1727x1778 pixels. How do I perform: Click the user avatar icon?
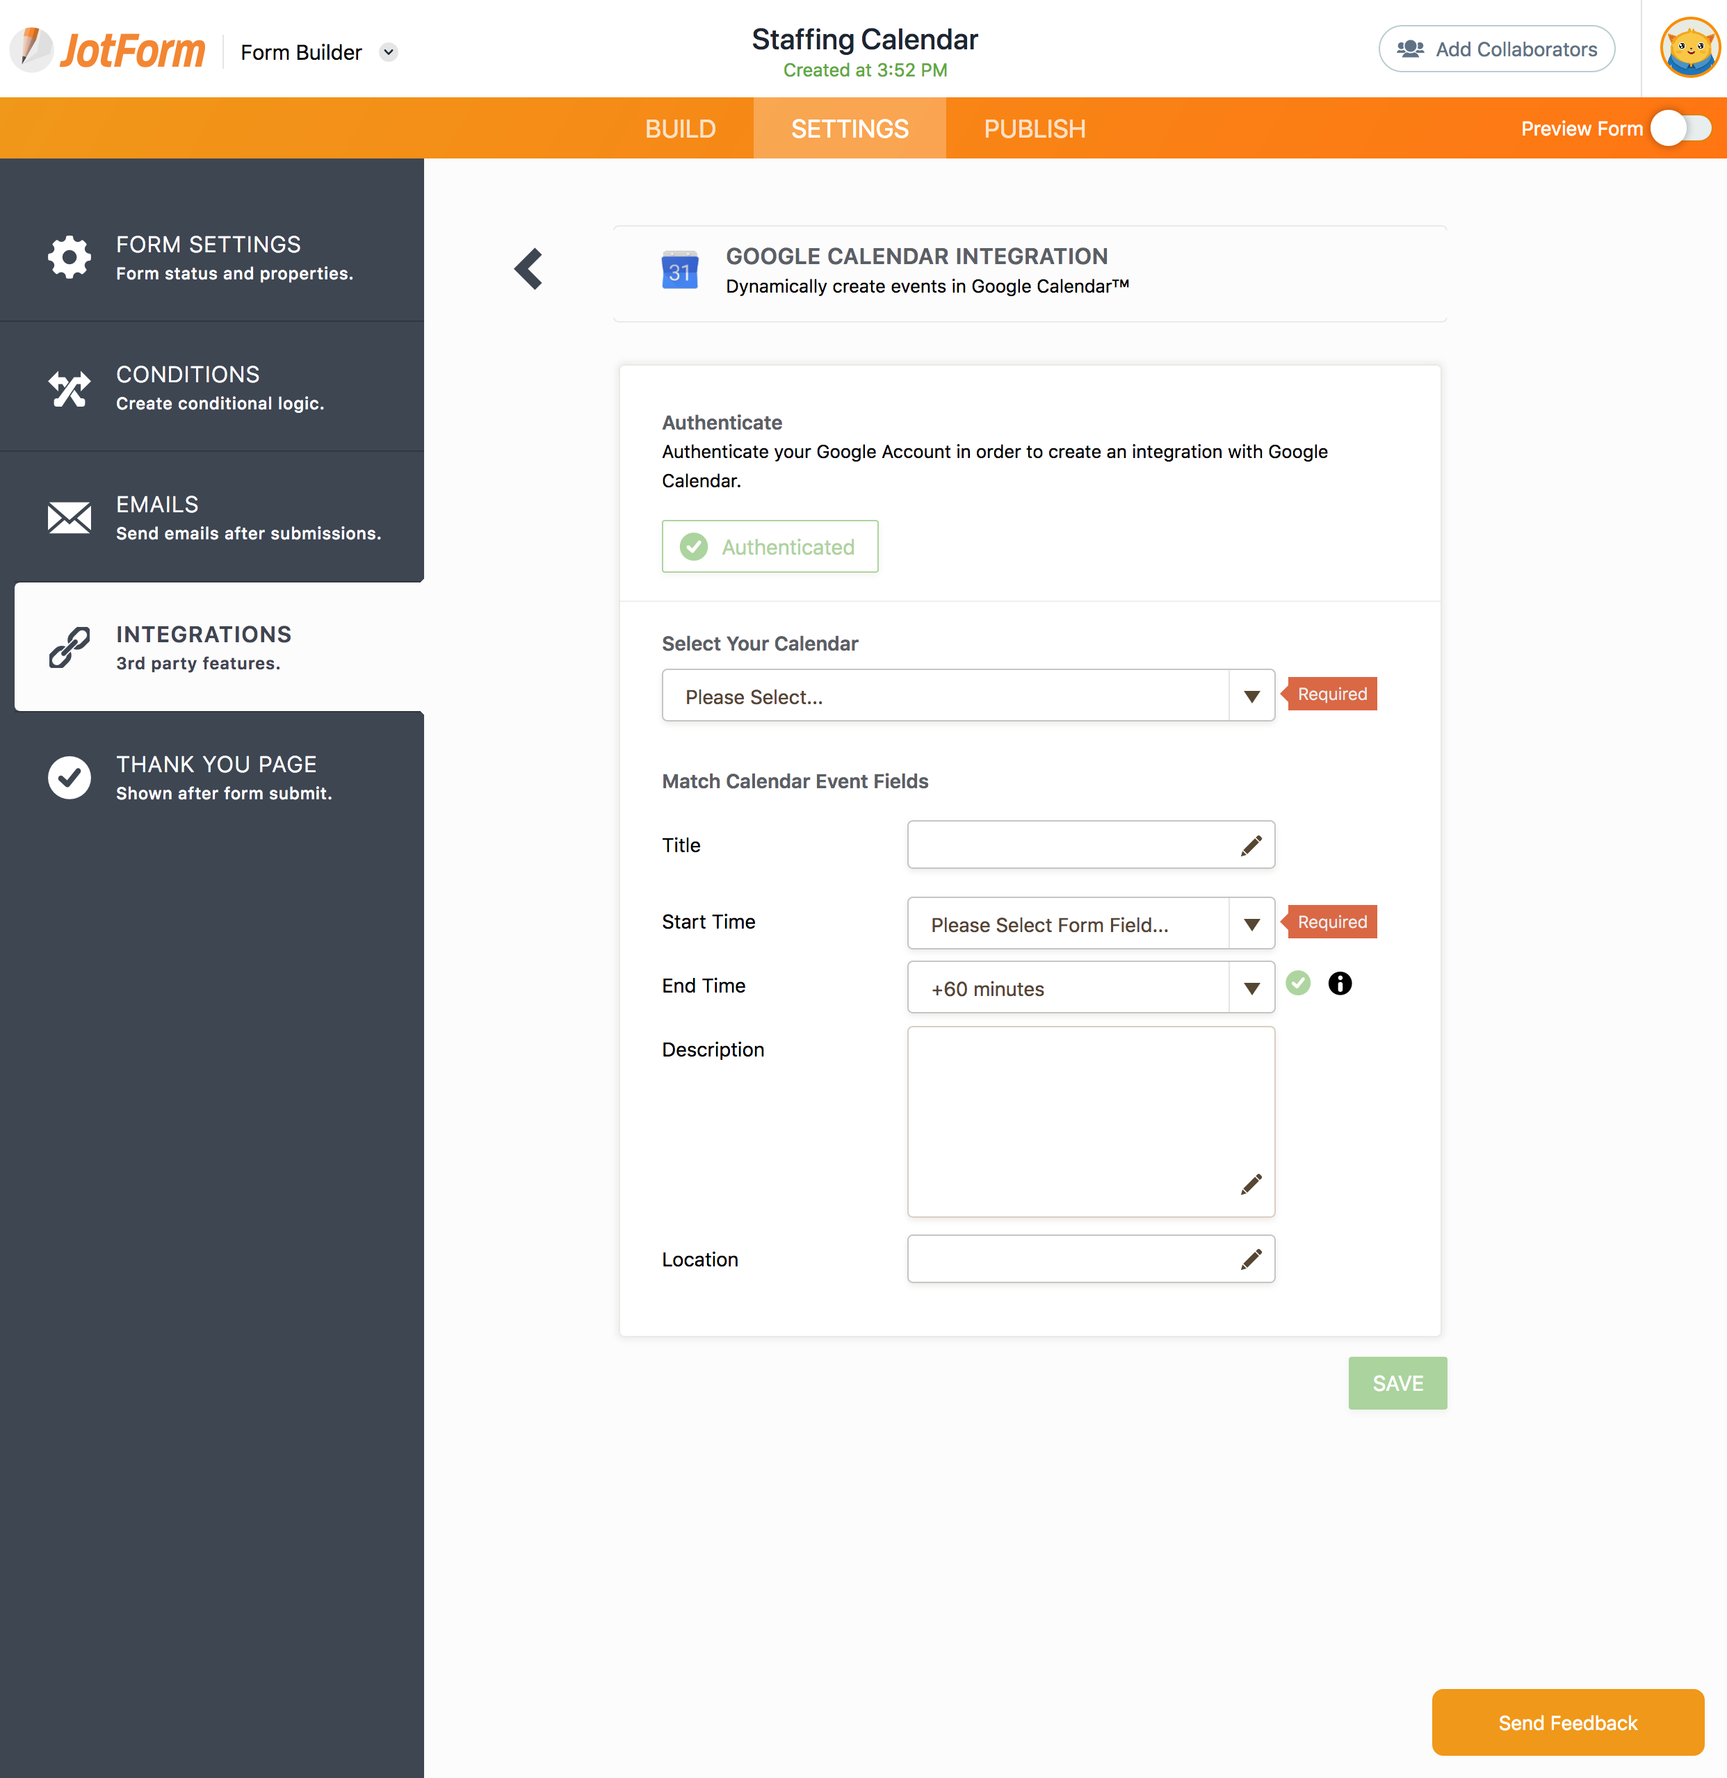(1689, 48)
